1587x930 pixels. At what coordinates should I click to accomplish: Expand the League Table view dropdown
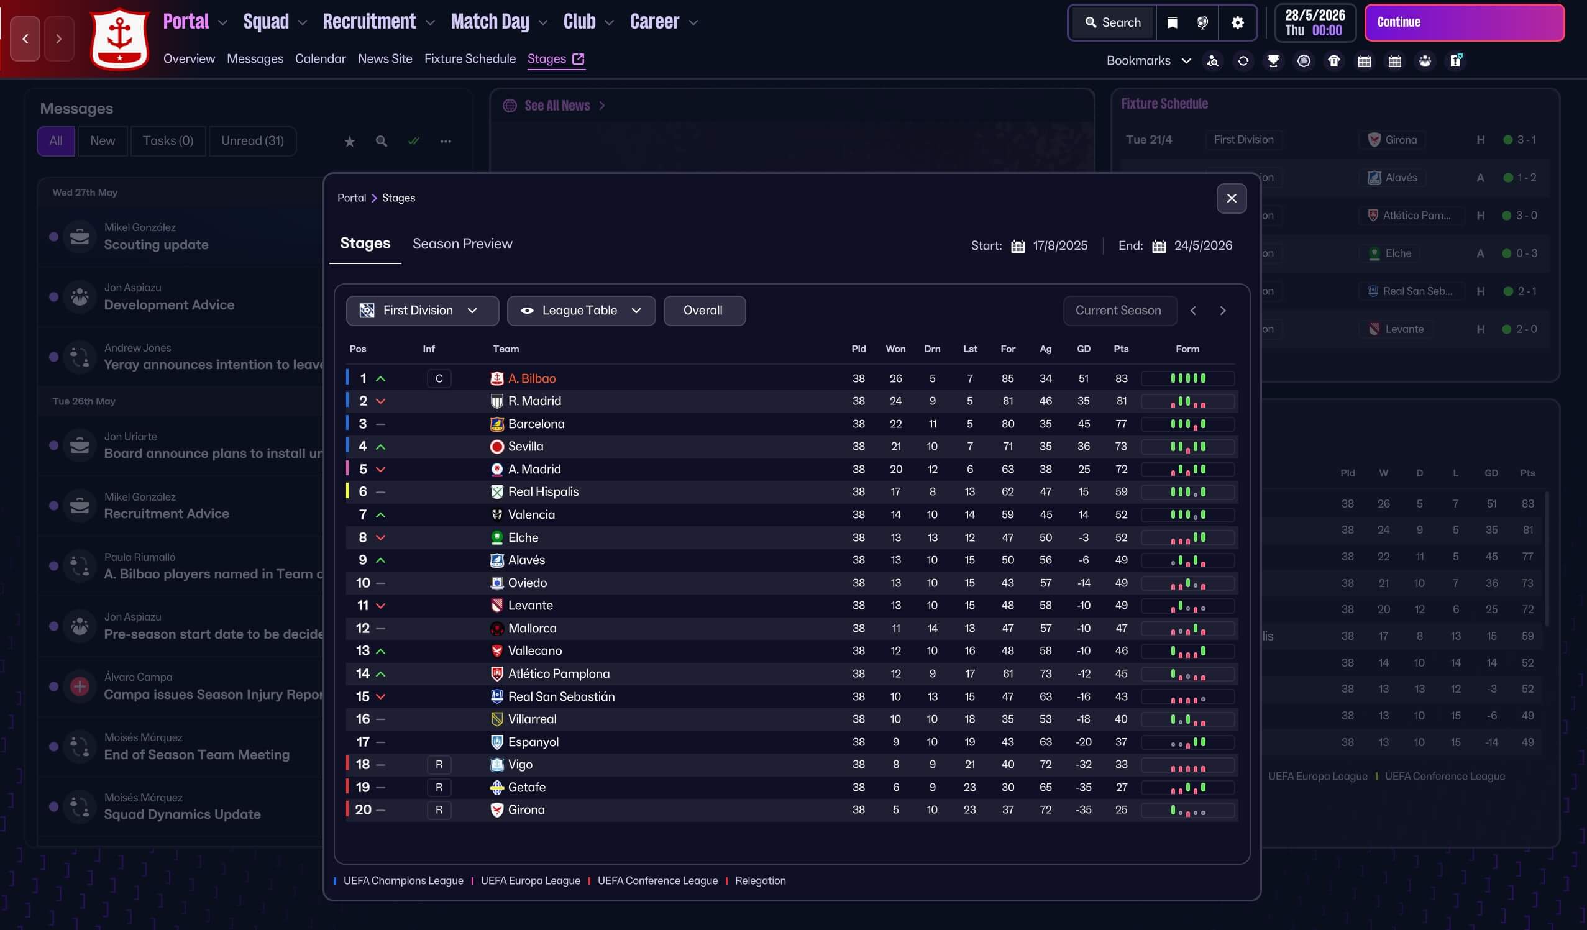click(580, 311)
